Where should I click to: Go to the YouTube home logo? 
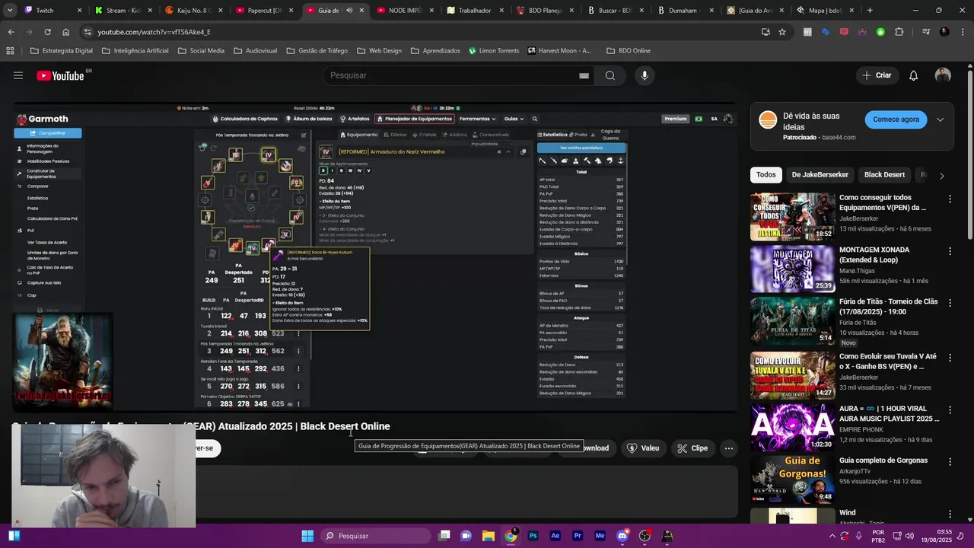[60, 75]
